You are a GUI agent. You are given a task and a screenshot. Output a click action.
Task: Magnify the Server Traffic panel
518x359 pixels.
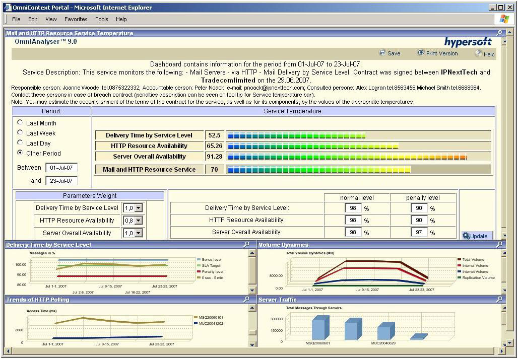499,299
